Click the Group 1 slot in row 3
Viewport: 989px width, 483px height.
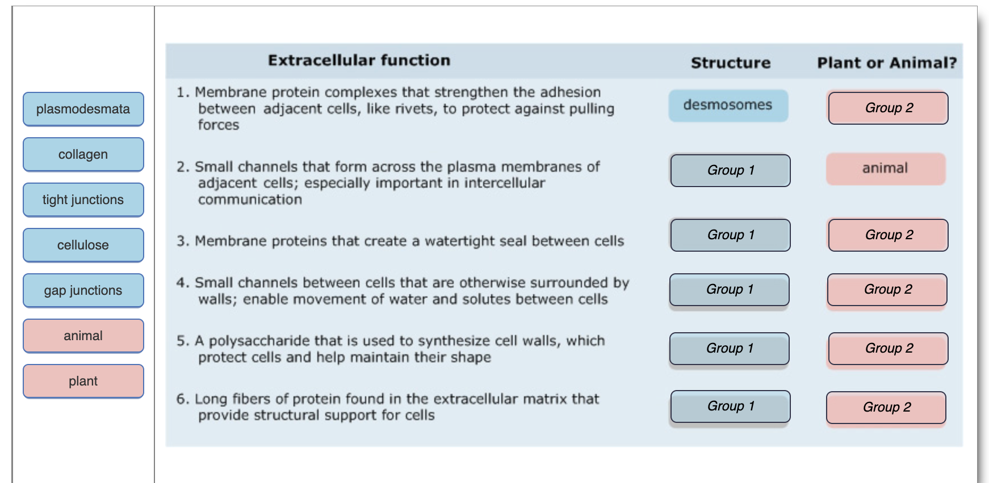tap(730, 235)
